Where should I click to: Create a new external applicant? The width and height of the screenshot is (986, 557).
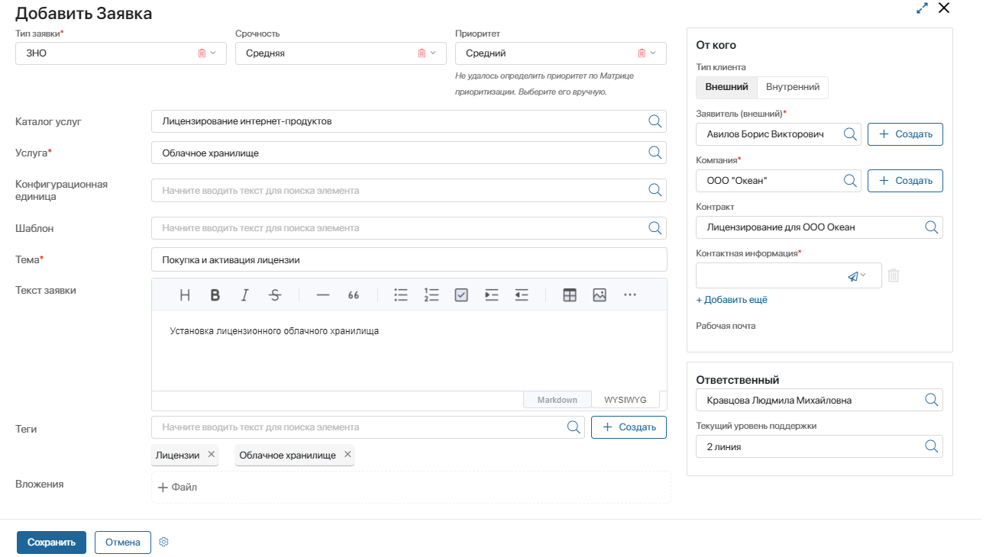(905, 134)
